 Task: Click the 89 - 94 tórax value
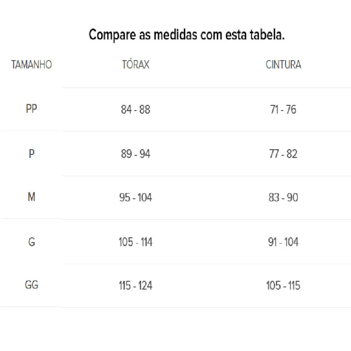coord(136,154)
